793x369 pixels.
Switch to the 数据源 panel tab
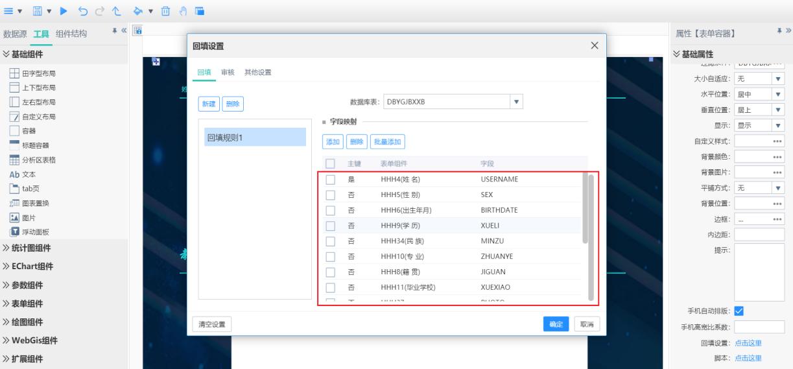pyautogui.click(x=15, y=34)
